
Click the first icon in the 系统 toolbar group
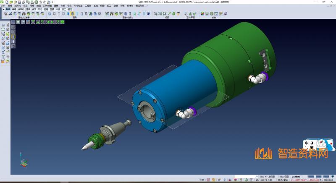coord(202,14)
